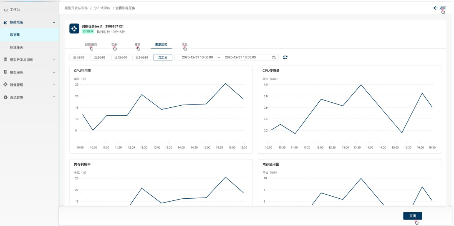Select the 近12小时 time range option
Image resolution: width=454 pixels, height=226 pixels.
click(x=120, y=57)
